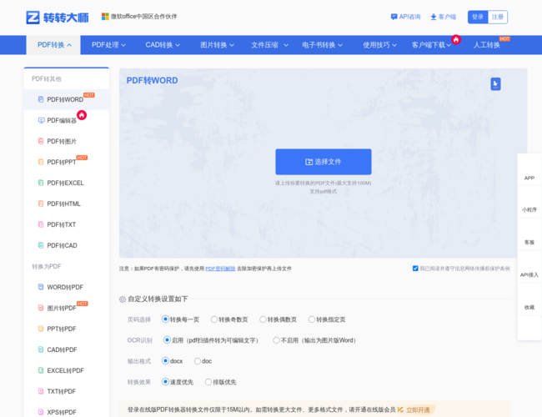The image size is (542, 417).
Task: Click the PDF编辑器 monitor icon
Action: point(41,120)
